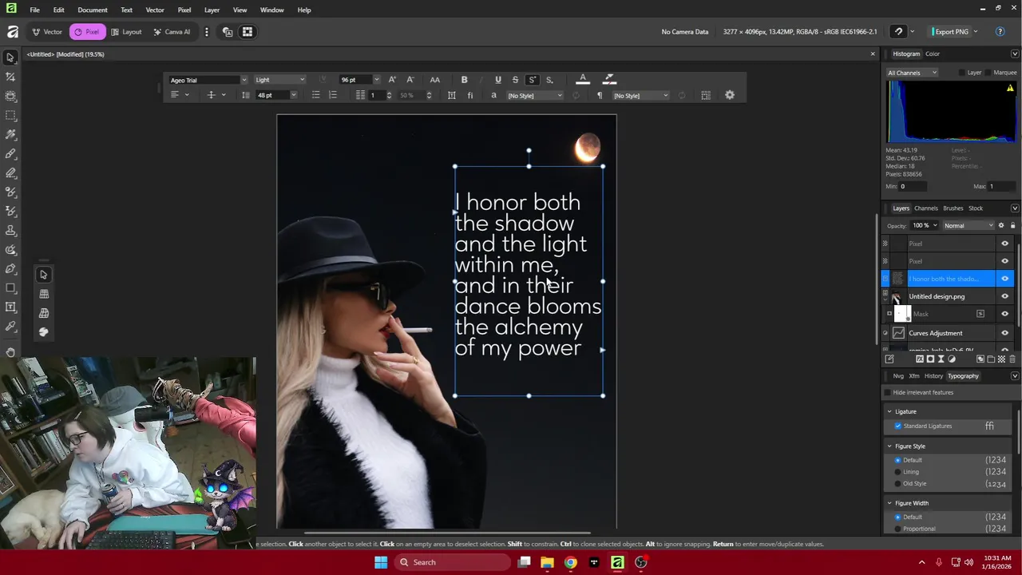Select the Move tool in left toolbar
The image size is (1022, 575).
[x=10, y=57]
